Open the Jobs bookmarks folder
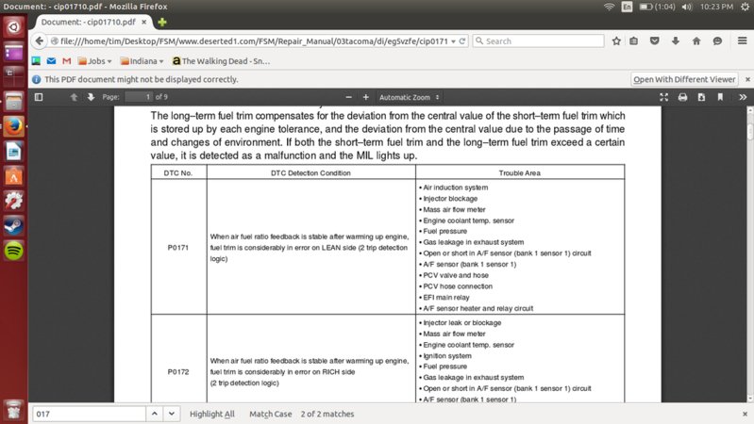 point(95,61)
